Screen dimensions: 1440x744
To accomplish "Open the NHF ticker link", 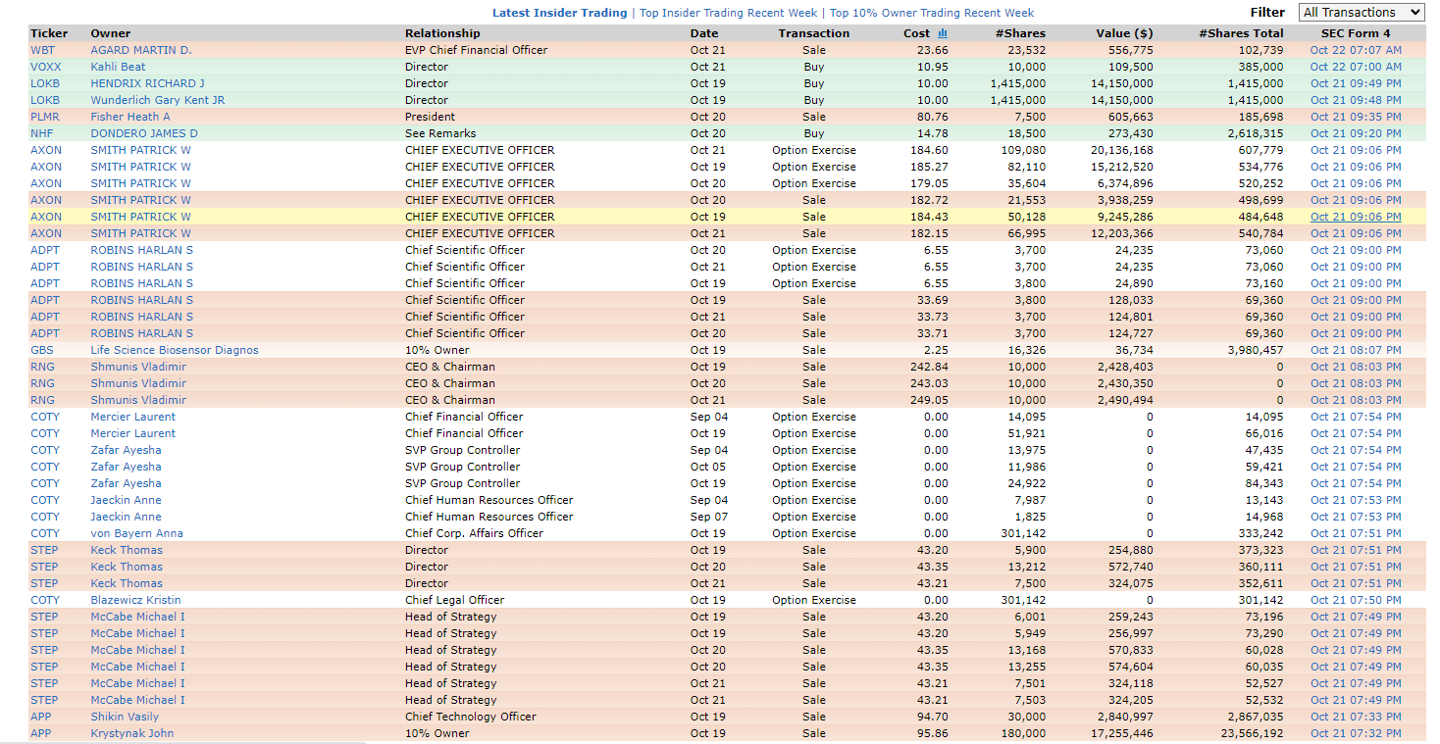I will click(42, 133).
